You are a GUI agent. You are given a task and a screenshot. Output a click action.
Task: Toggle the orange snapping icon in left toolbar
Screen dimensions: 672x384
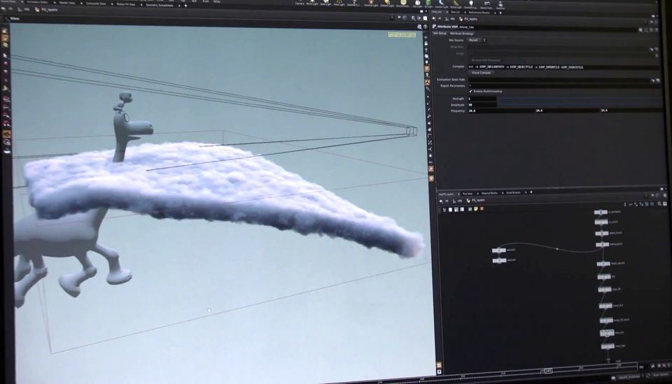pyautogui.click(x=6, y=133)
